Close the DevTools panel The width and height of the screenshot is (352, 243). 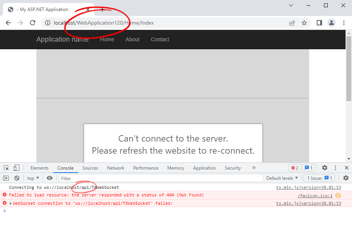point(347,168)
